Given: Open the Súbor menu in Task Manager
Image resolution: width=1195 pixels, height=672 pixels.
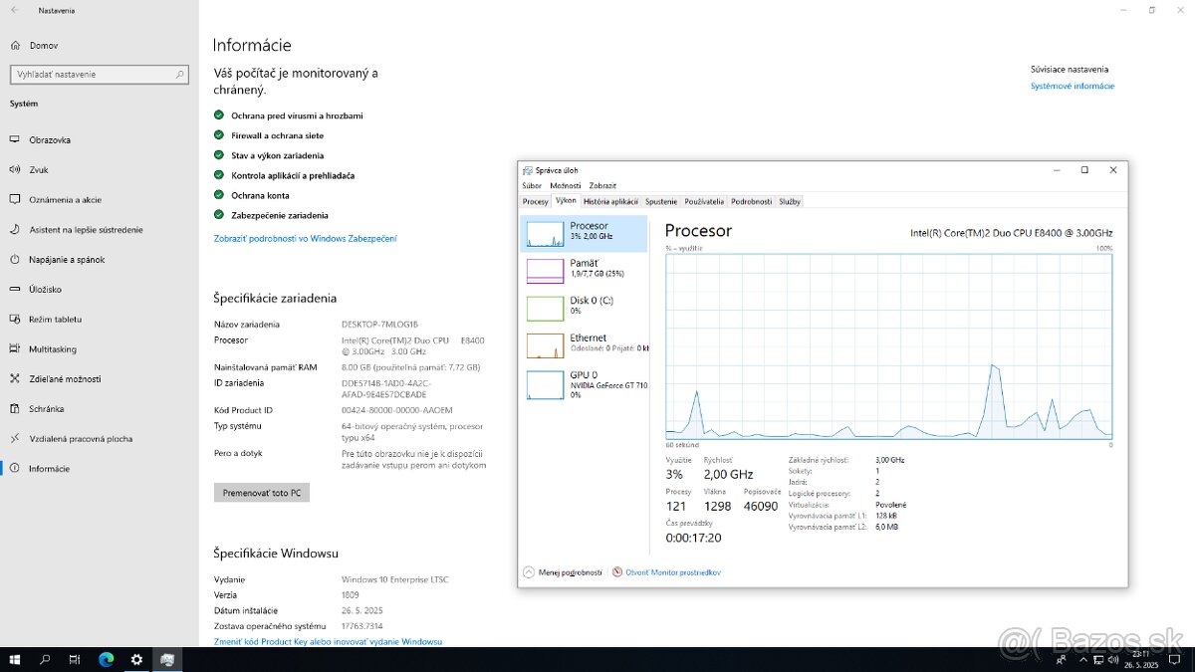Looking at the screenshot, I should 532,185.
